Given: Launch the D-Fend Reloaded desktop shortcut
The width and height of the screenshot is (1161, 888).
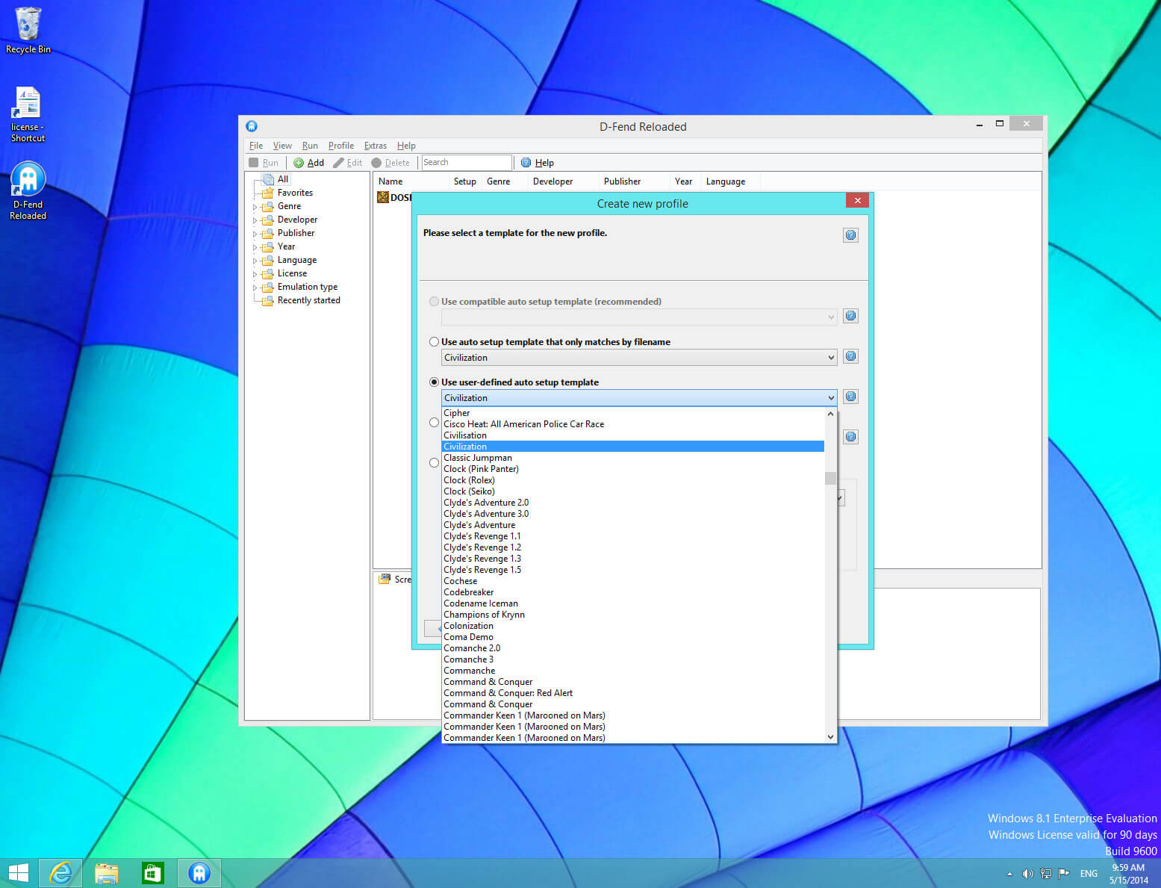Looking at the screenshot, I should (x=28, y=190).
